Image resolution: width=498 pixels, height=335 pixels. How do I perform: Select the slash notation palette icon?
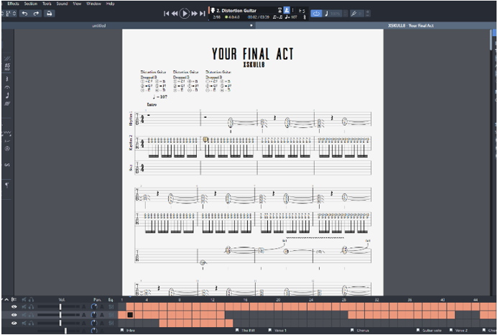7,58
